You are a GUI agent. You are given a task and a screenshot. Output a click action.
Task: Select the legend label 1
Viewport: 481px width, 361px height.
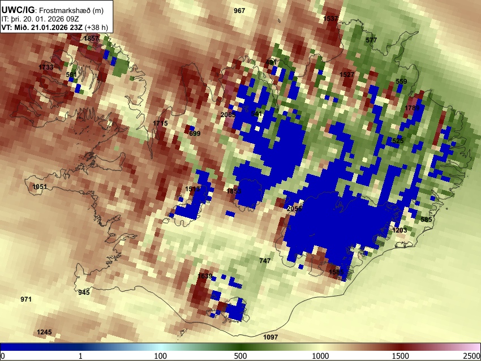tap(80, 356)
